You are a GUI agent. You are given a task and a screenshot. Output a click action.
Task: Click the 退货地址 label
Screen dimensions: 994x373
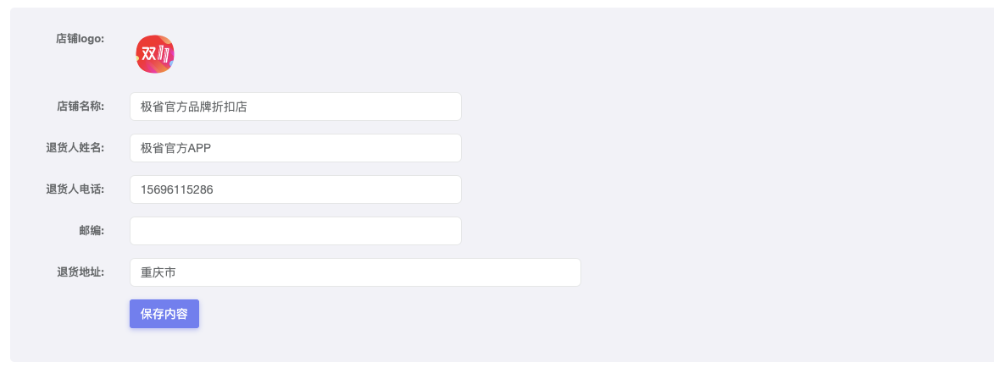coord(81,272)
